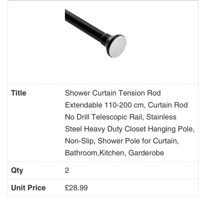Image resolution: width=206 pixels, height=197 pixels.
Task: Open the shower curtain rod product image
Action: 96,34
